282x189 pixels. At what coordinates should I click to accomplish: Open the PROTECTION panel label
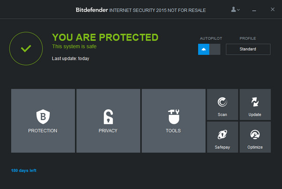tap(43, 131)
